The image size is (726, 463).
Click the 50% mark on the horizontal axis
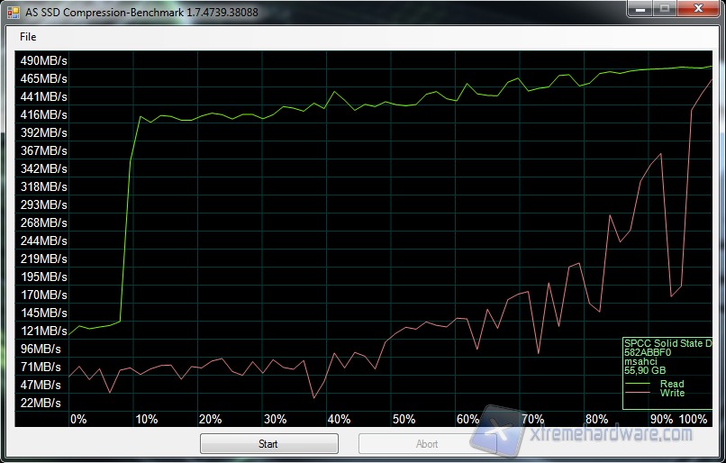404,419
